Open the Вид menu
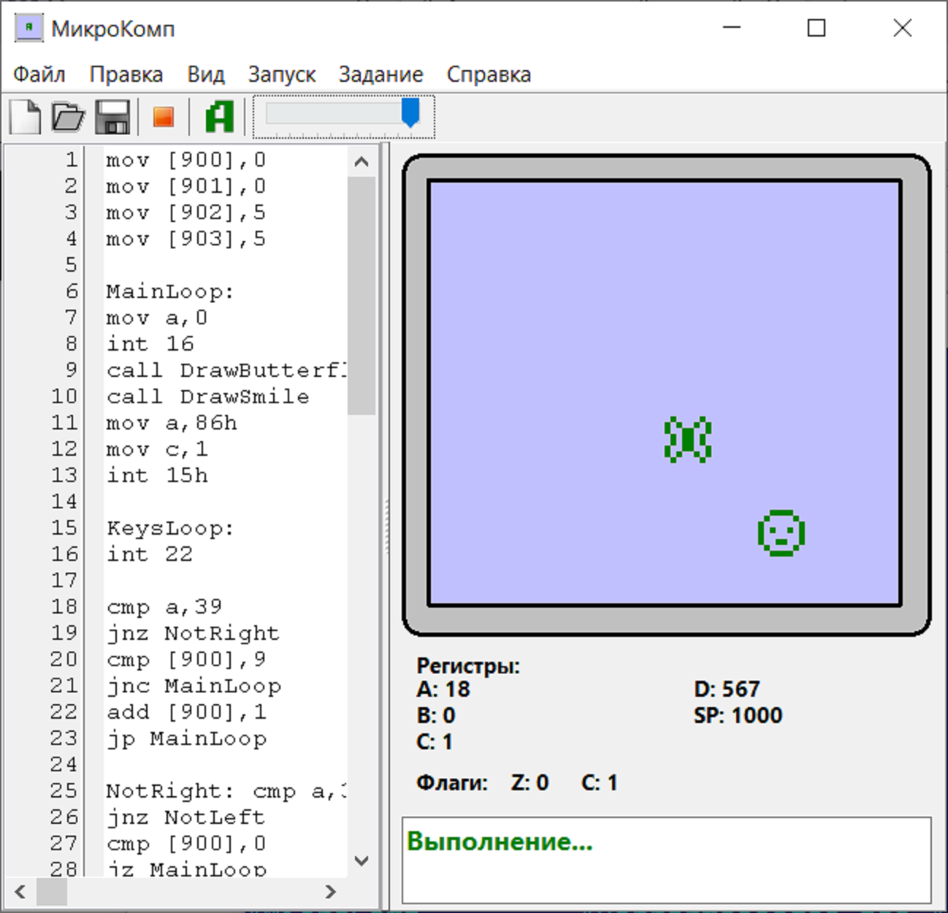The height and width of the screenshot is (913, 948). (205, 75)
